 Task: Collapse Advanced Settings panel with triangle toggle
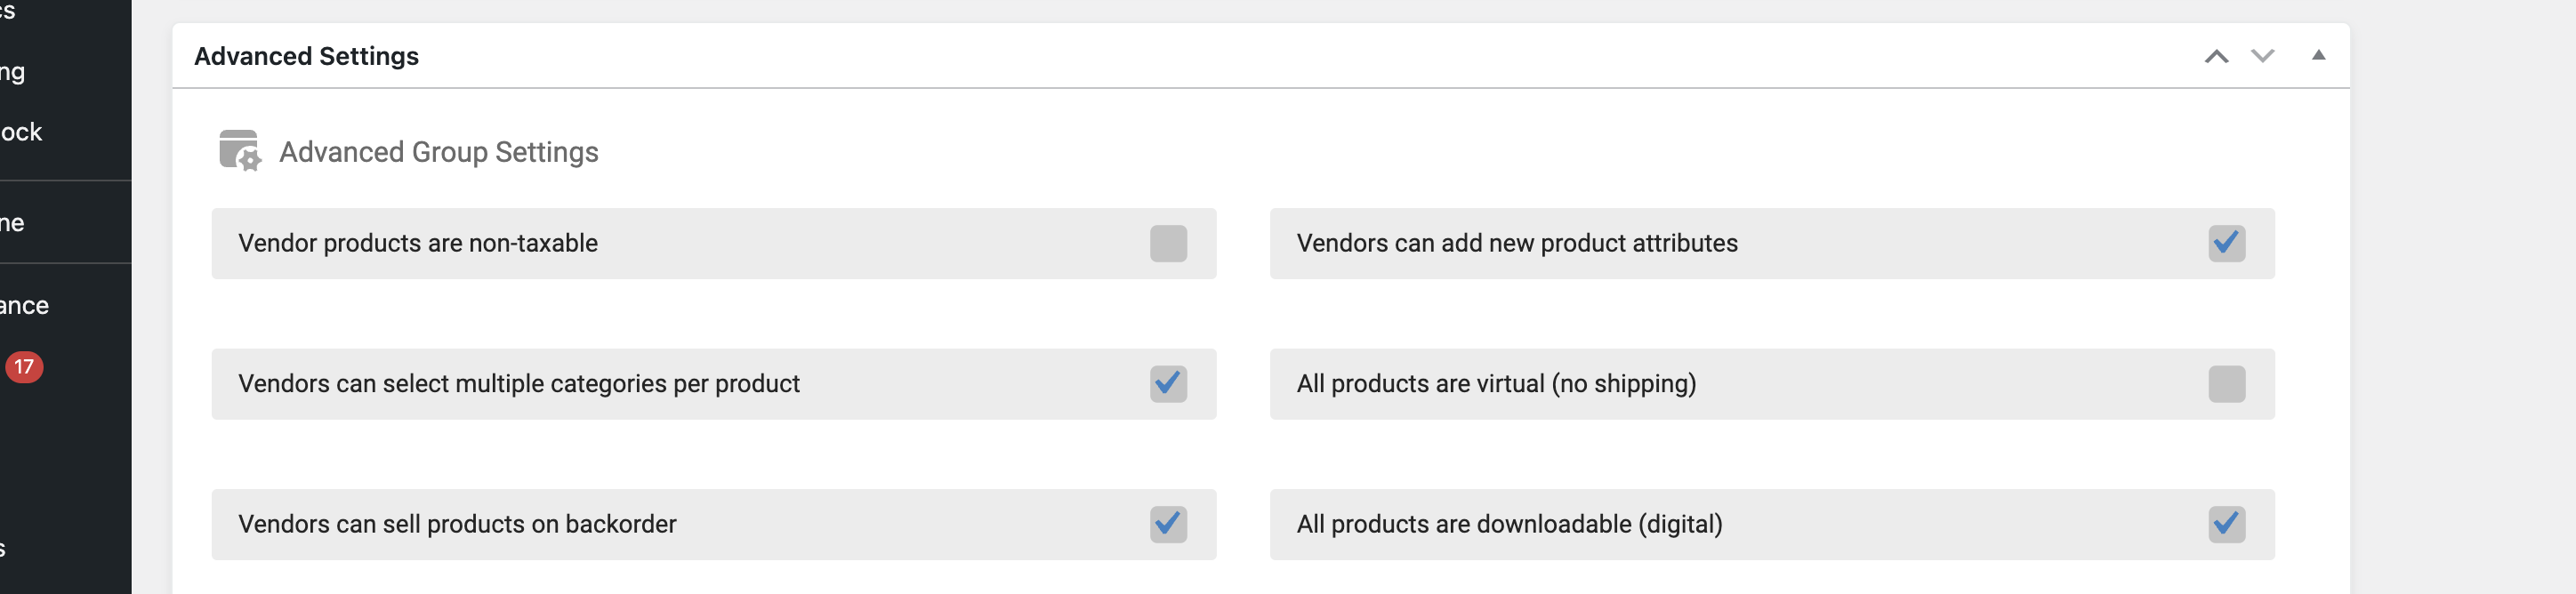click(x=2318, y=55)
